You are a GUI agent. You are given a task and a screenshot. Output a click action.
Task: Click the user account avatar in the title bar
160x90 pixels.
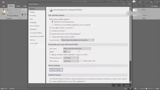point(134,2)
